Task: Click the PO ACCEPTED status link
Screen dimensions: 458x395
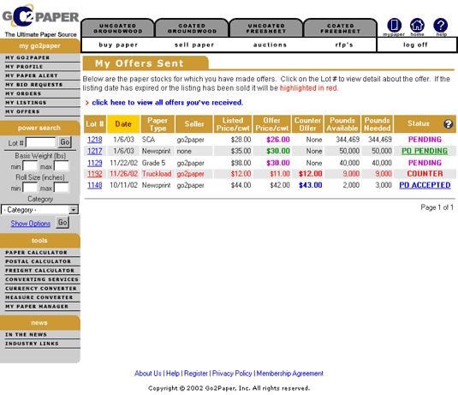Action: 425,185
